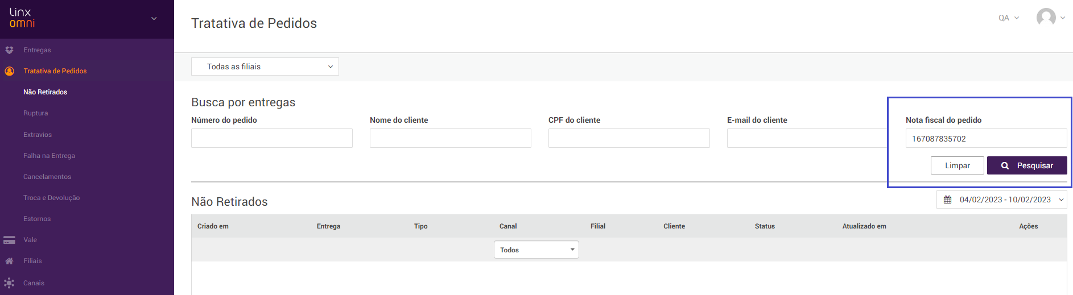1073x295 pixels.
Task: Click the Vale card icon in sidebar
Action: [9, 240]
